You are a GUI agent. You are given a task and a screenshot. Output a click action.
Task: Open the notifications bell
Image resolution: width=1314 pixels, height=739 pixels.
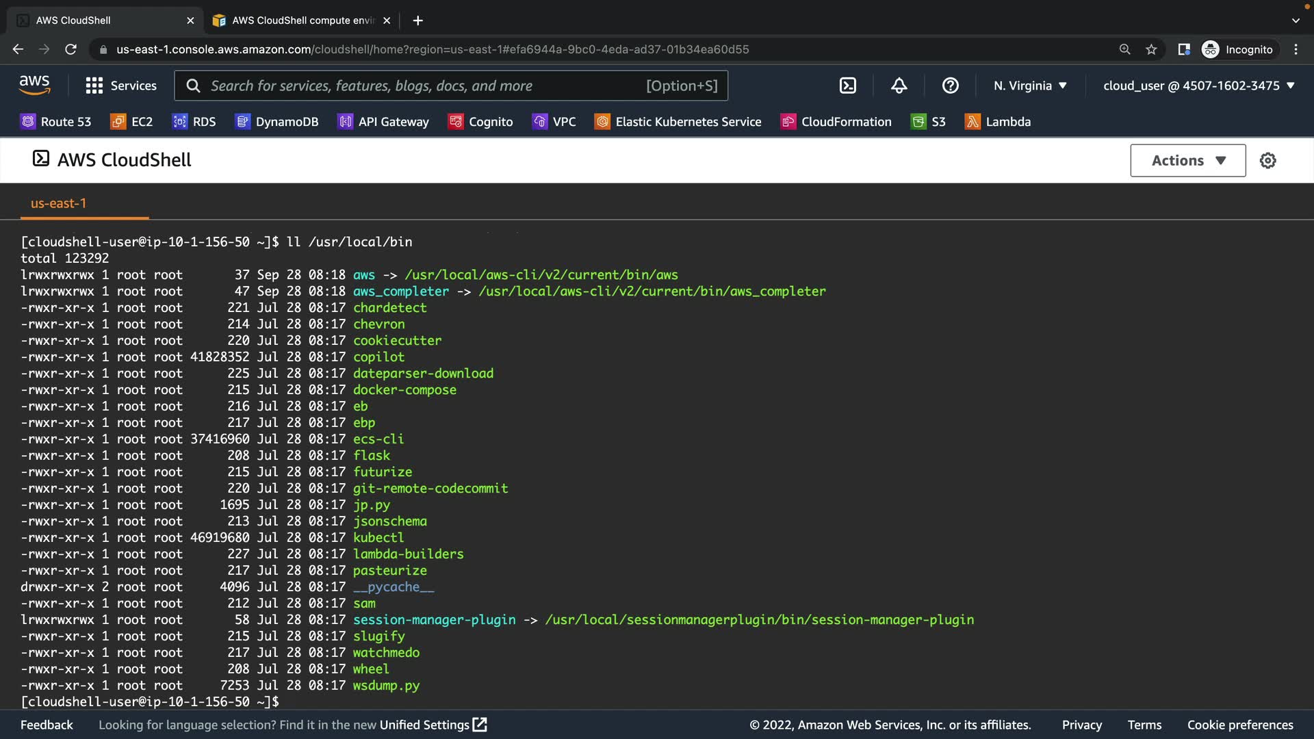(899, 86)
